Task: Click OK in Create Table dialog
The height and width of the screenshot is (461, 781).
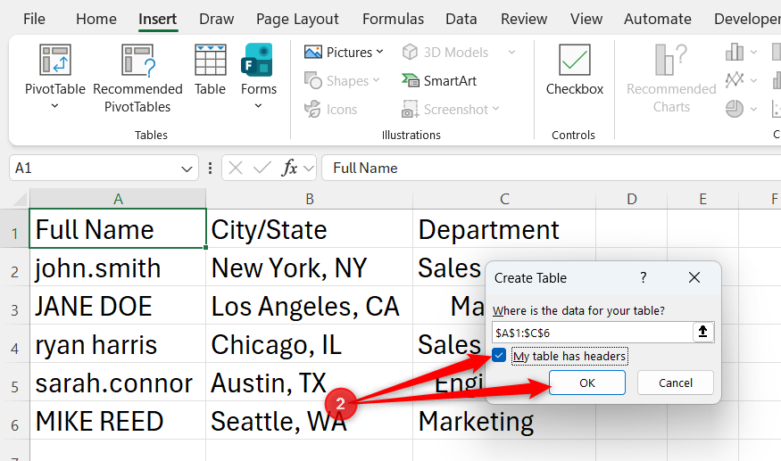Action: click(587, 383)
